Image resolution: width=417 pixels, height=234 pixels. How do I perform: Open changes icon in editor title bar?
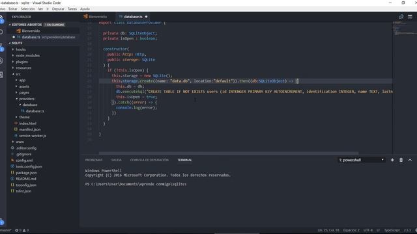coord(401,17)
